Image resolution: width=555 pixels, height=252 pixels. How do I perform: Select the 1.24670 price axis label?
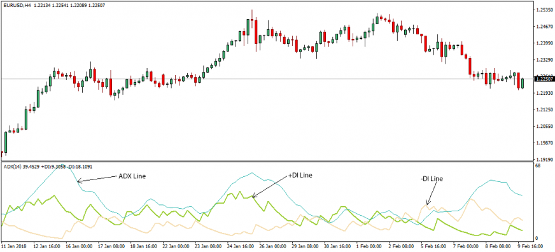(x=545, y=27)
